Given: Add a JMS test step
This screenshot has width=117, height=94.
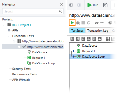Looking at the screenshot, I should 100,39.
